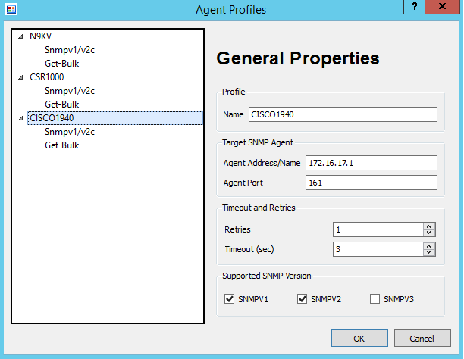This screenshot has height=359, width=464.
Task: Increase Timeout with up arrow
Action: 429,245
